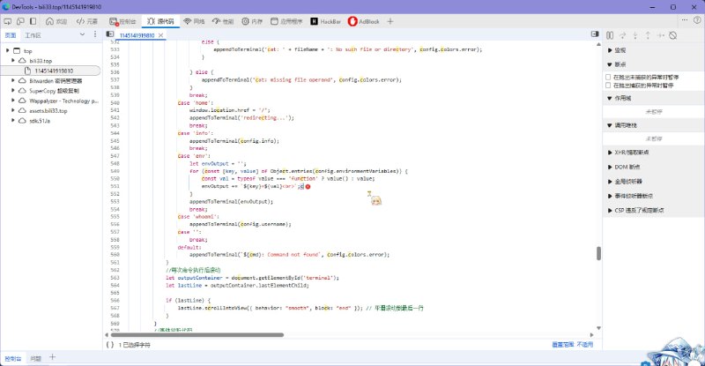Click the pause script execution icon
Viewport: 705px width, 366px height.
609,35
